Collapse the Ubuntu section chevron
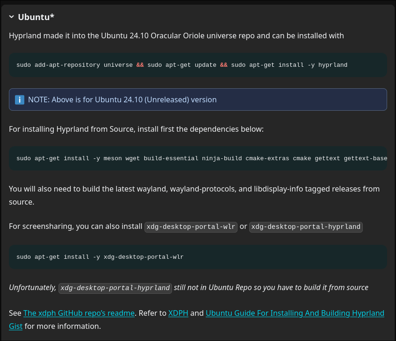This screenshot has width=396, height=341. (11, 17)
